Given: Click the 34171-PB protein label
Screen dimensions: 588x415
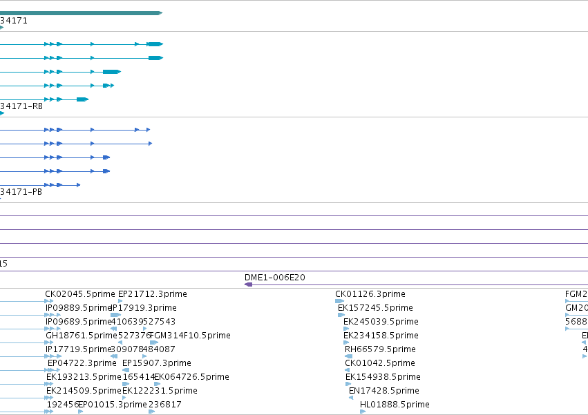Looking at the screenshot, I should (x=21, y=191).
